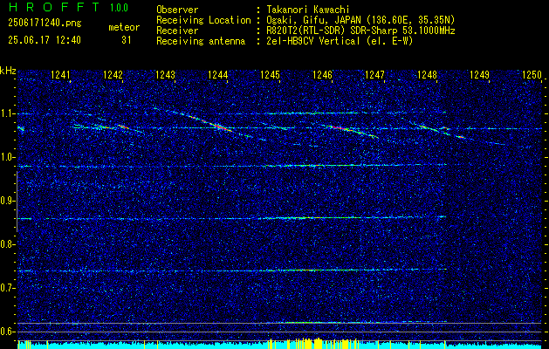Click time marker 1246

coord(322,74)
